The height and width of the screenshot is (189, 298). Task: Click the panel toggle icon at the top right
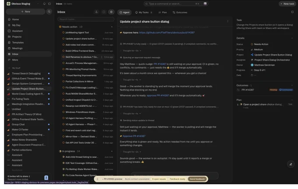292,12
